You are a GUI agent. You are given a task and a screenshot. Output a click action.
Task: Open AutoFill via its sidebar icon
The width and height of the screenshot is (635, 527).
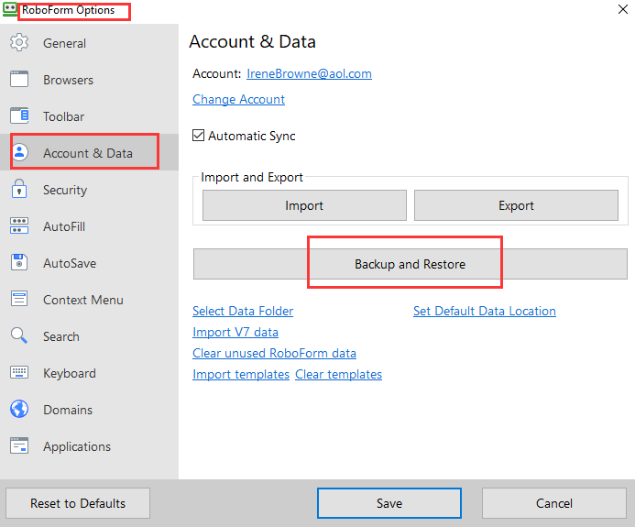coord(19,226)
